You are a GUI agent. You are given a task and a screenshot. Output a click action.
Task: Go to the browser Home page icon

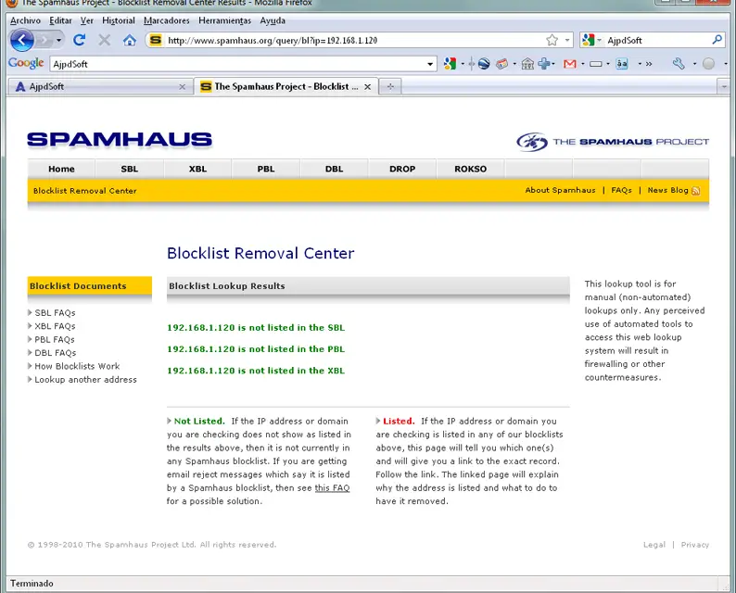(x=130, y=40)
